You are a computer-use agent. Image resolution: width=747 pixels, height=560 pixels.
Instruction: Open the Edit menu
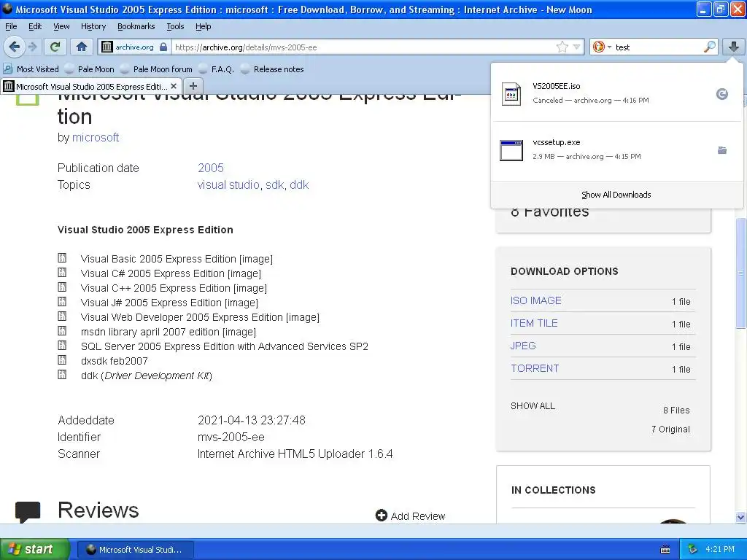[x=35, y=26]
